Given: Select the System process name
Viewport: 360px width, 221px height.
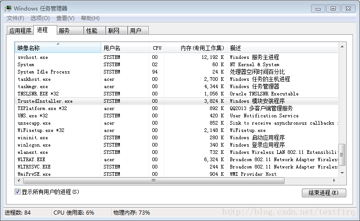Looking at the screenshot, I should 26,64.
